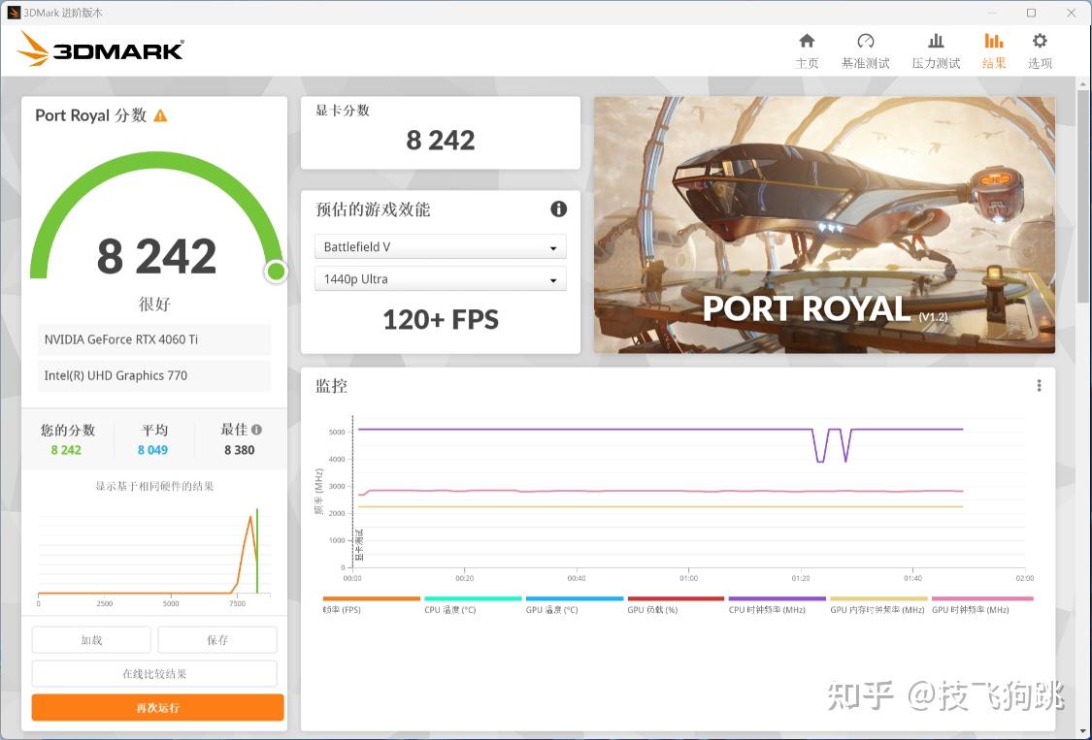Close the 3DMark window

[1071, 13]
